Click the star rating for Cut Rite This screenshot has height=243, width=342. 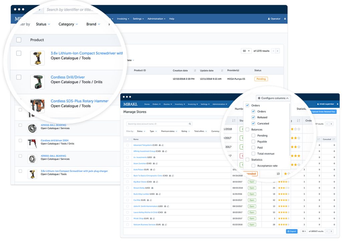tap(284, 200)
